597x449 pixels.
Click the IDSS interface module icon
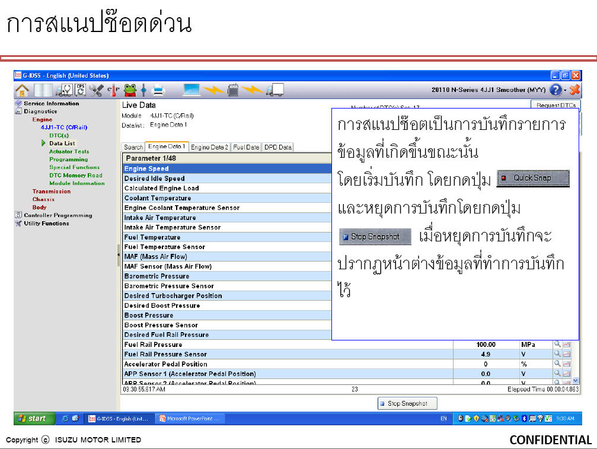click(233, 90)
